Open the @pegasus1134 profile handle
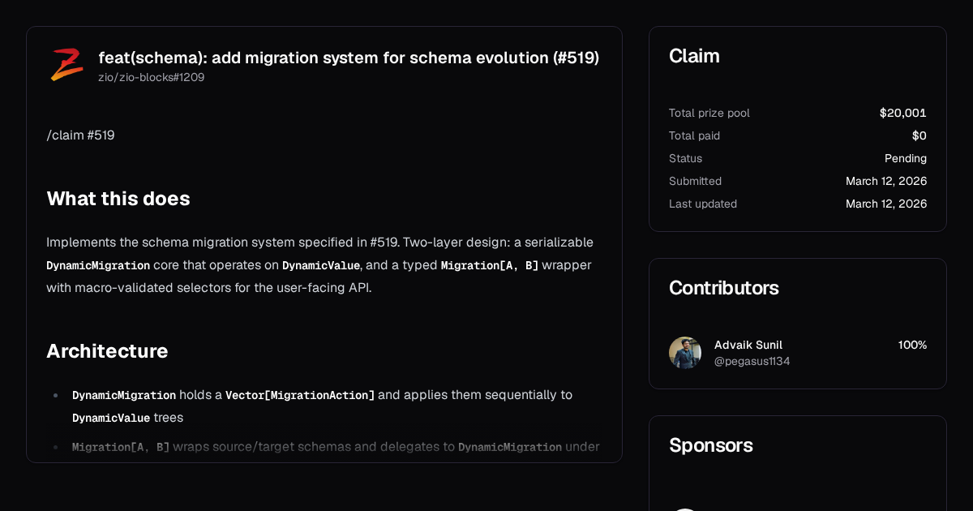 click(752, 362)
